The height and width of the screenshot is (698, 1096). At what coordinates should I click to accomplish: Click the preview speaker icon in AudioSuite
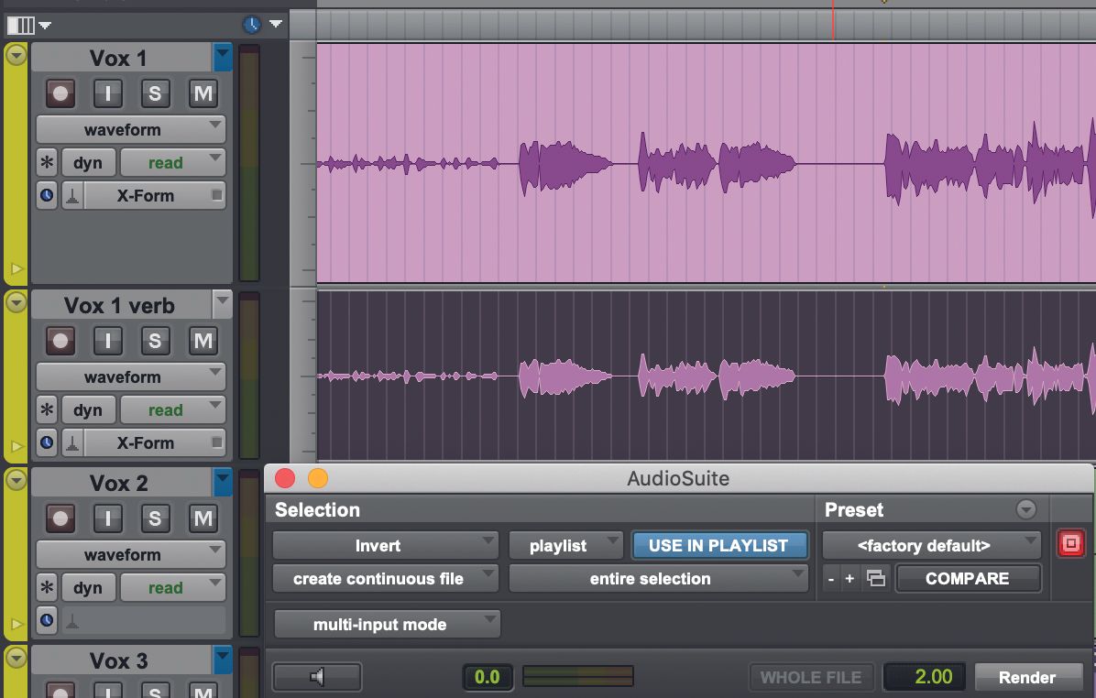coord(316,676)
